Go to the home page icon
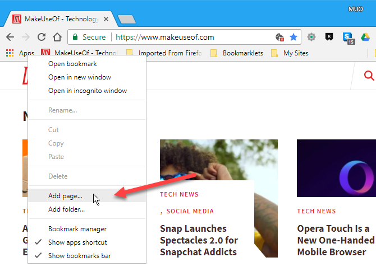The image size is (376, 276). (x=57, y=37)
